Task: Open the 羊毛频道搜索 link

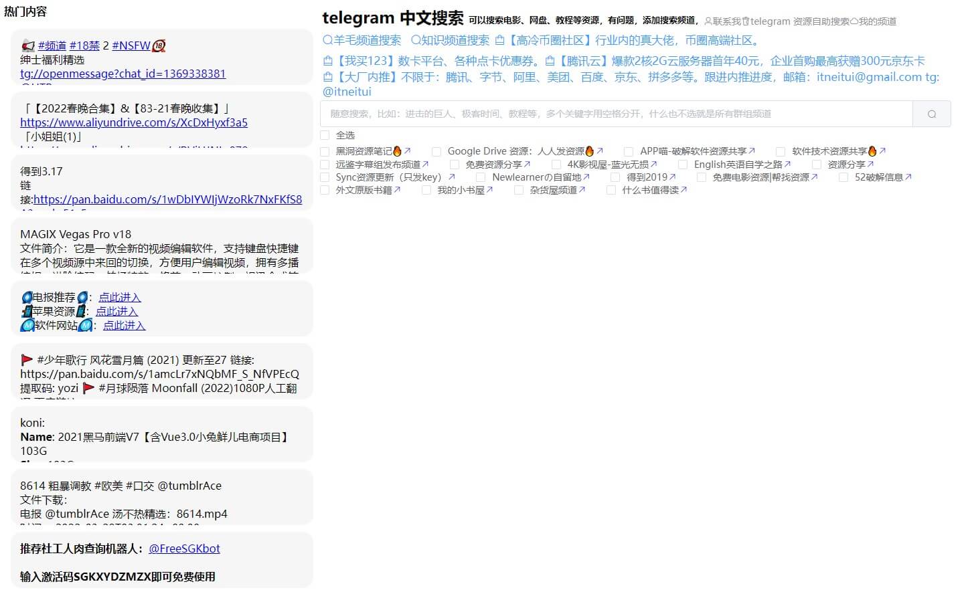Action: 362,40
